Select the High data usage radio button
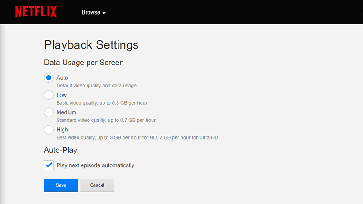Viewport: 363px width, 204px height. click(49, 130)
